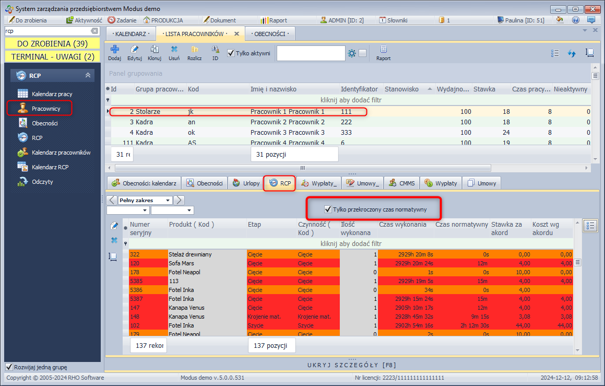This screenshot has width=605, height=386.
Task: Uncheck Tylko przekroczony czas normatywny
Action: tap(328, 209)
